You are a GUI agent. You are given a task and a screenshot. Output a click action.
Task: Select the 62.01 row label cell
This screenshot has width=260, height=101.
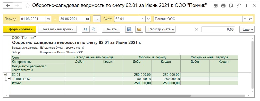38,75
